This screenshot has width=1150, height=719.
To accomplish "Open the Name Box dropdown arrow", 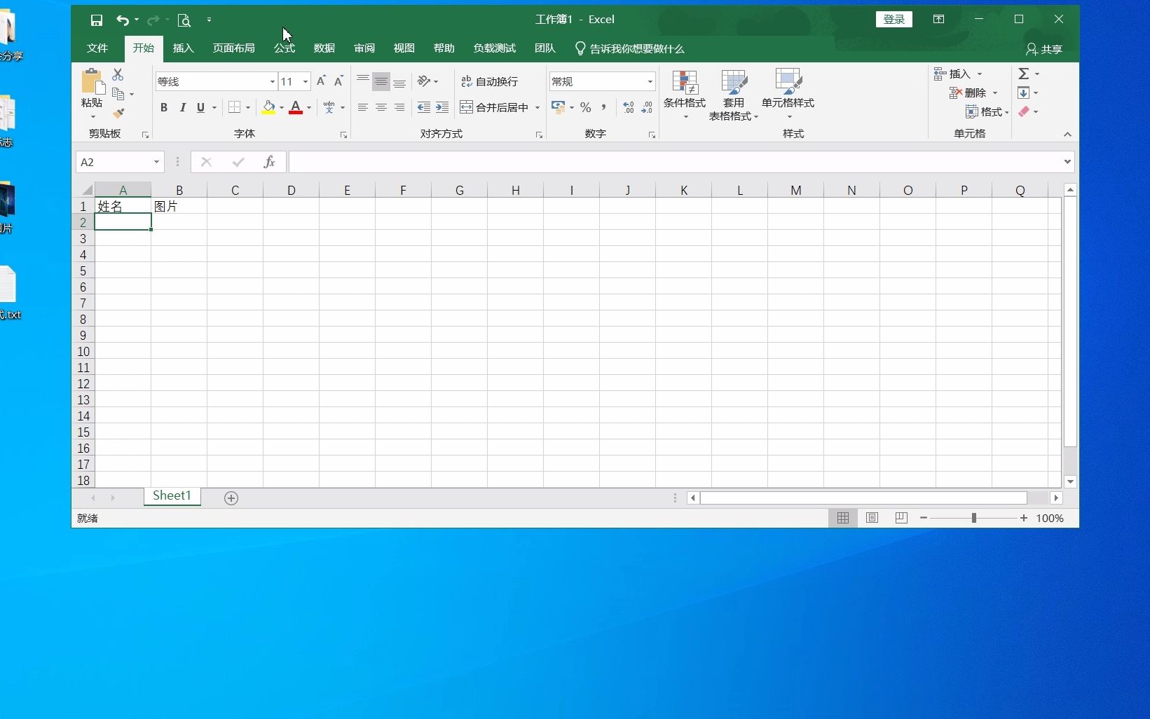I will tap(156, 162).
